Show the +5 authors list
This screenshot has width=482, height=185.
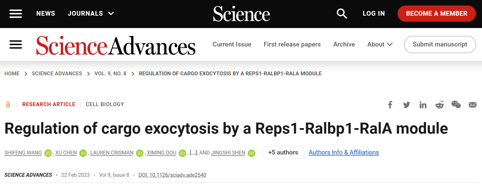[283, 152]
